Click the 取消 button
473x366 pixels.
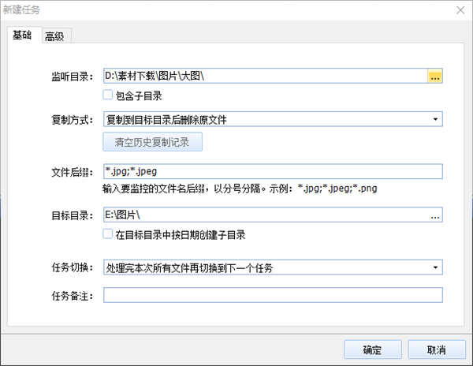pyautogui.click(x=436, y=349)
